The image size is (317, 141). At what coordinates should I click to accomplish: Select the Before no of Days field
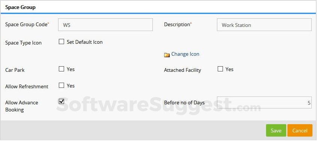tap(264, 102)
